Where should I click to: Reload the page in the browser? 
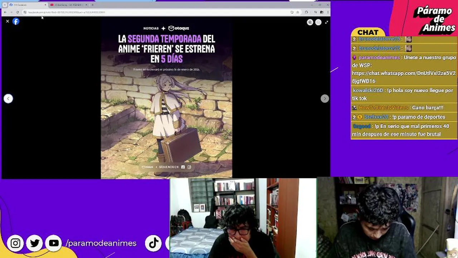click(x=17, y=12)
